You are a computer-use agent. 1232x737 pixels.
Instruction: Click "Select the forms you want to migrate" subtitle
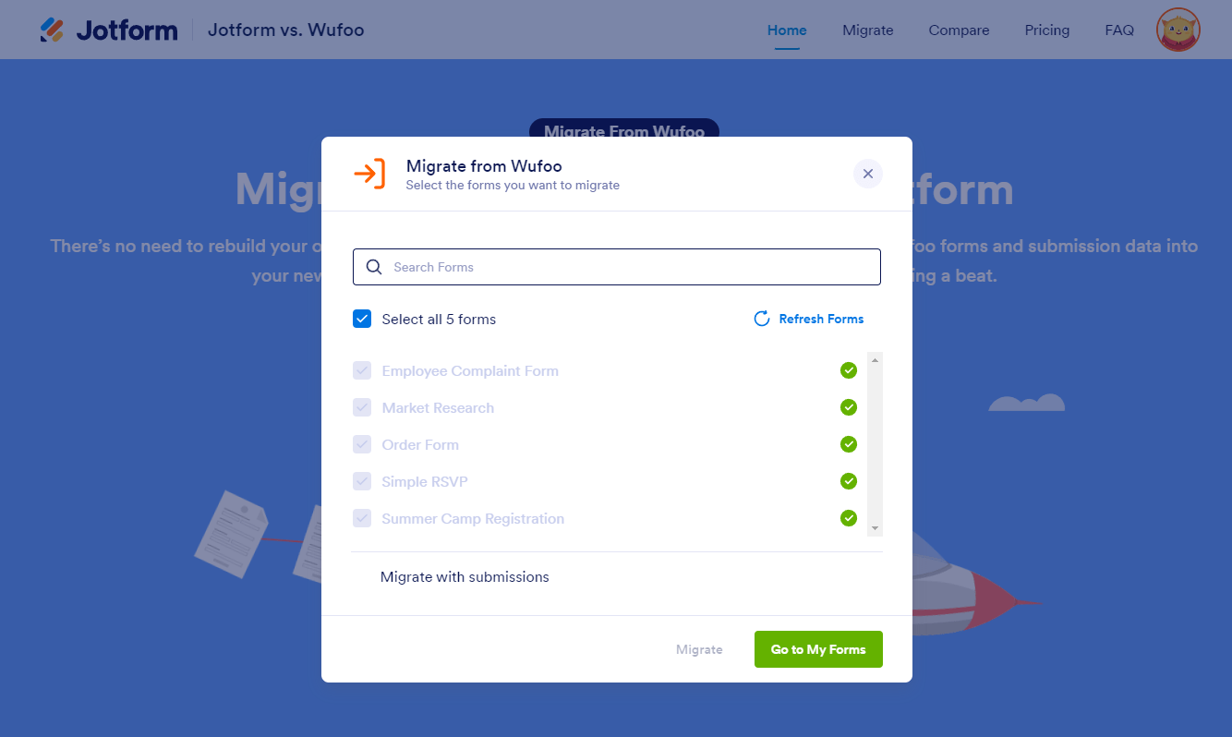(x=513, y=186)
